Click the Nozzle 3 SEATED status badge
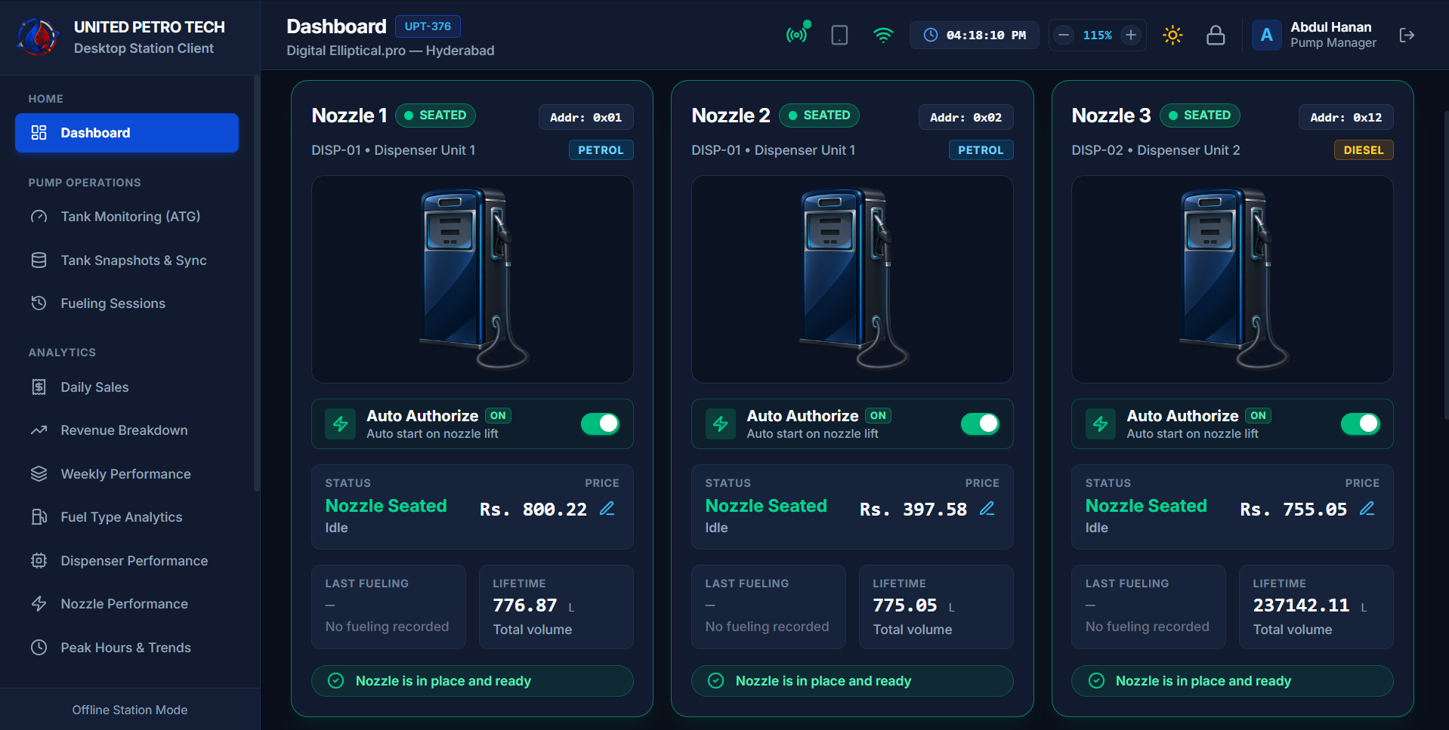This screenshot has height=730, width=1449. pyautogui.click(x=1200, y=116)
